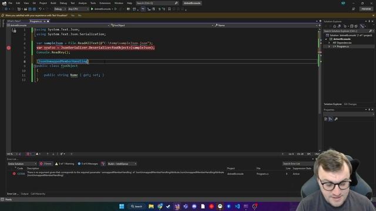Switch to the Call Hierarchy tab
Screen dimensions: 376x211
38,194
